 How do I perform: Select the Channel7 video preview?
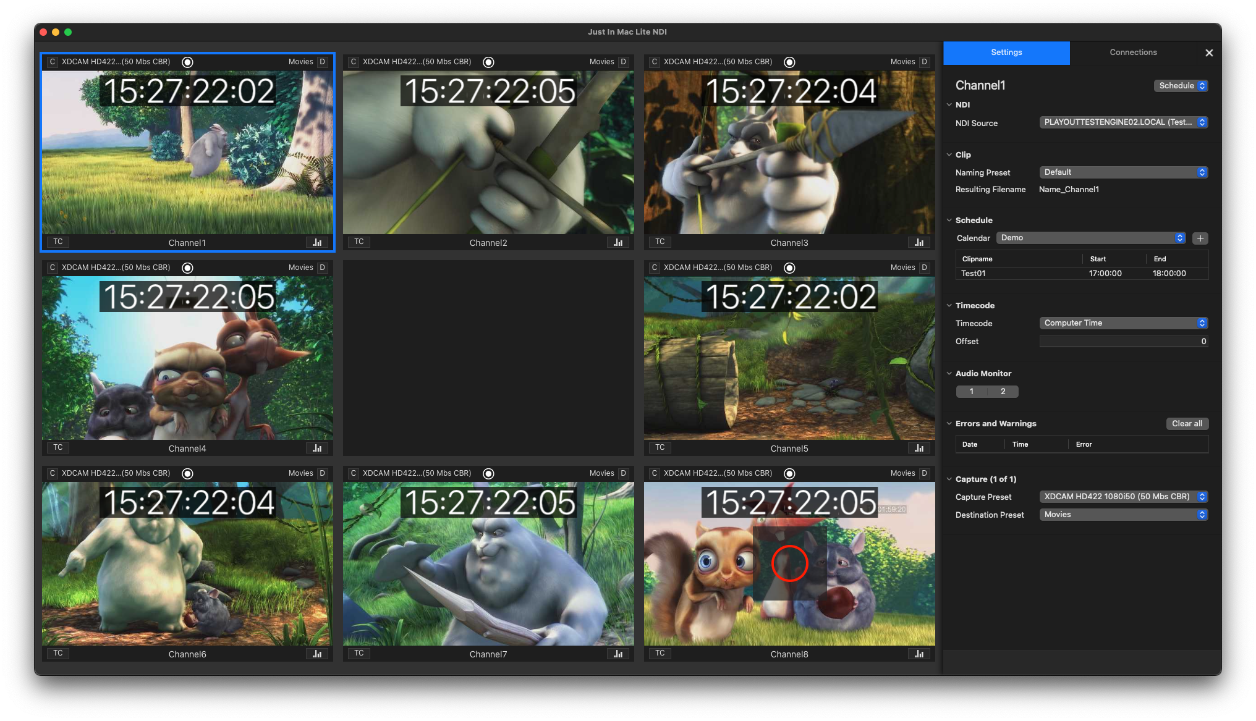[488, 564]
